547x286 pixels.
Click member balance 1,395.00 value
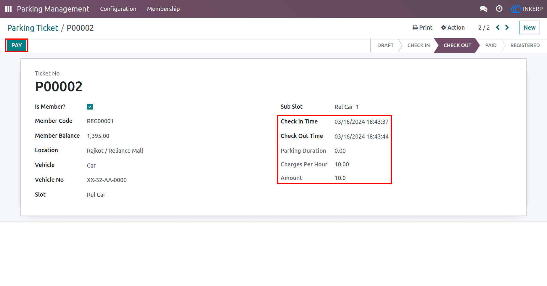click(x=98, y=136)
